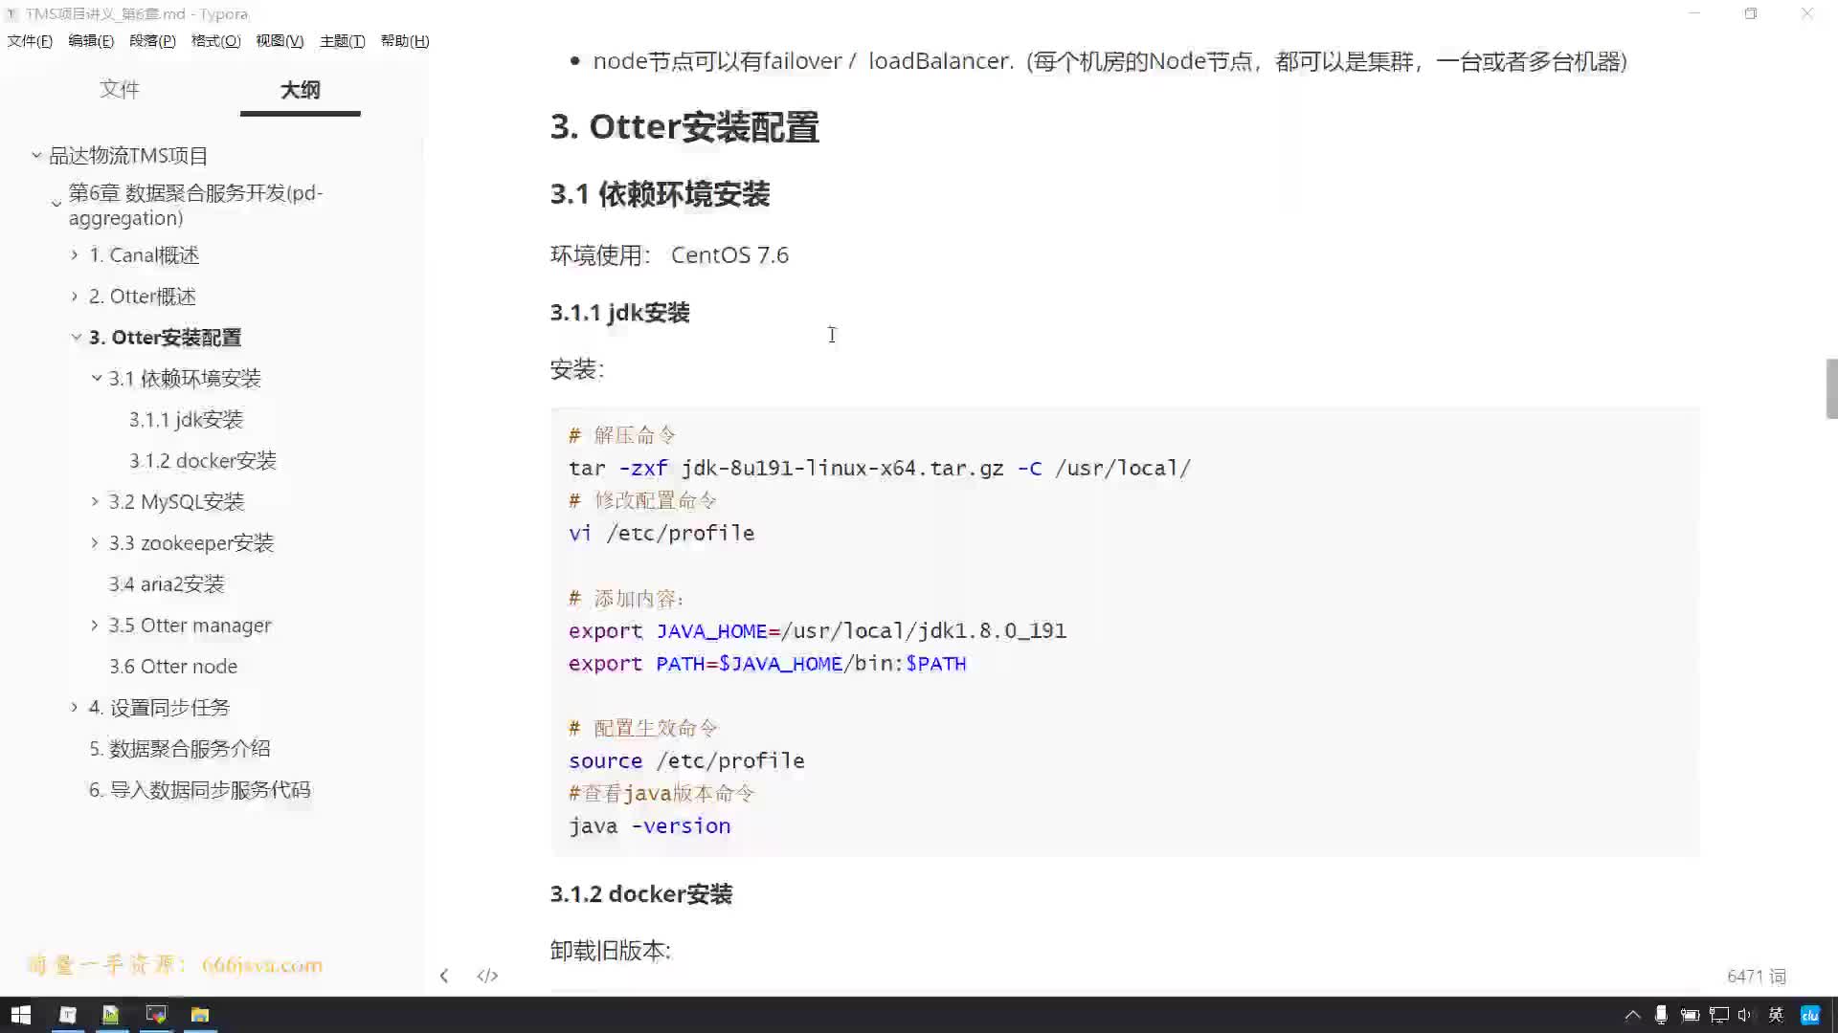The height and width of the screenshot is (1033, 1838).
Task: Open 5. 数据聚合服务介绍 outline entry
Action: point(180,748)
